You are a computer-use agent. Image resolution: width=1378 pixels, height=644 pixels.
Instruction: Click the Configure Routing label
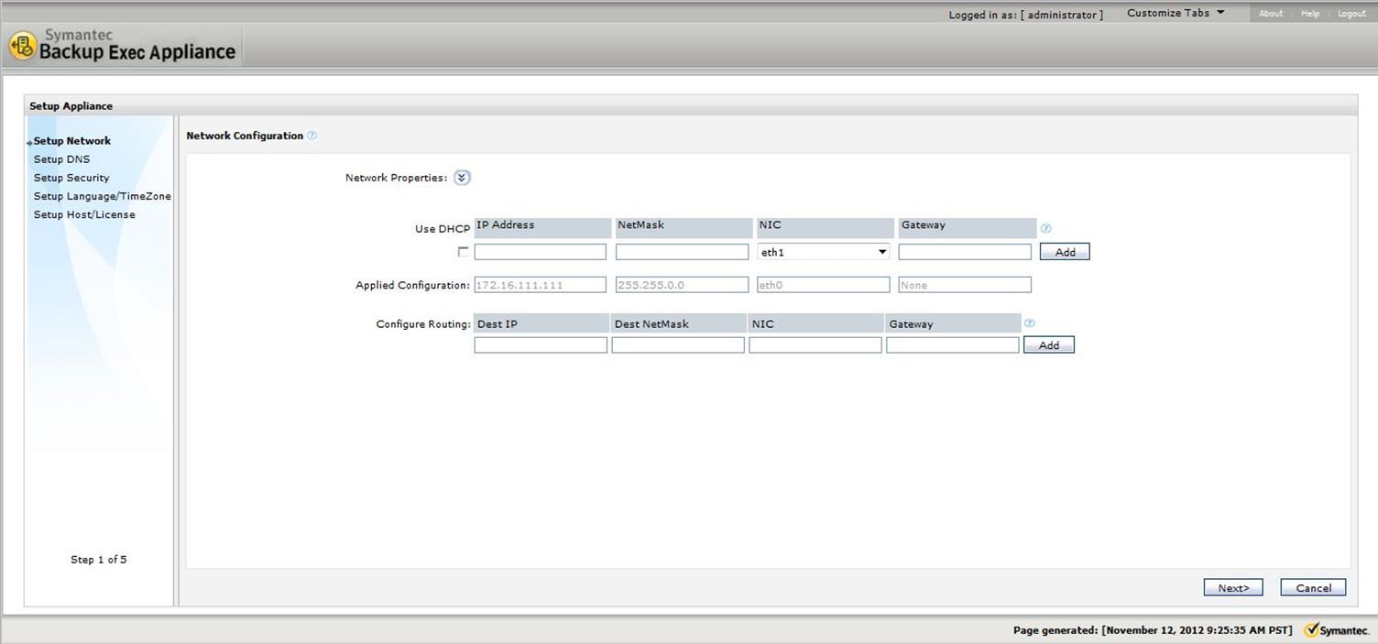pyautogui.click(x=423, y=324)
